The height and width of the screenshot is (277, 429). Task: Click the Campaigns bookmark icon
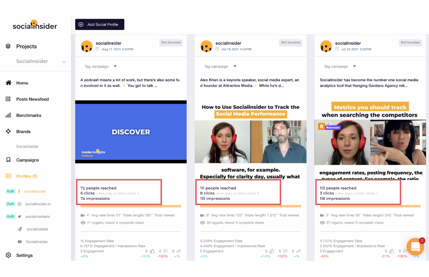pos(8,160)
